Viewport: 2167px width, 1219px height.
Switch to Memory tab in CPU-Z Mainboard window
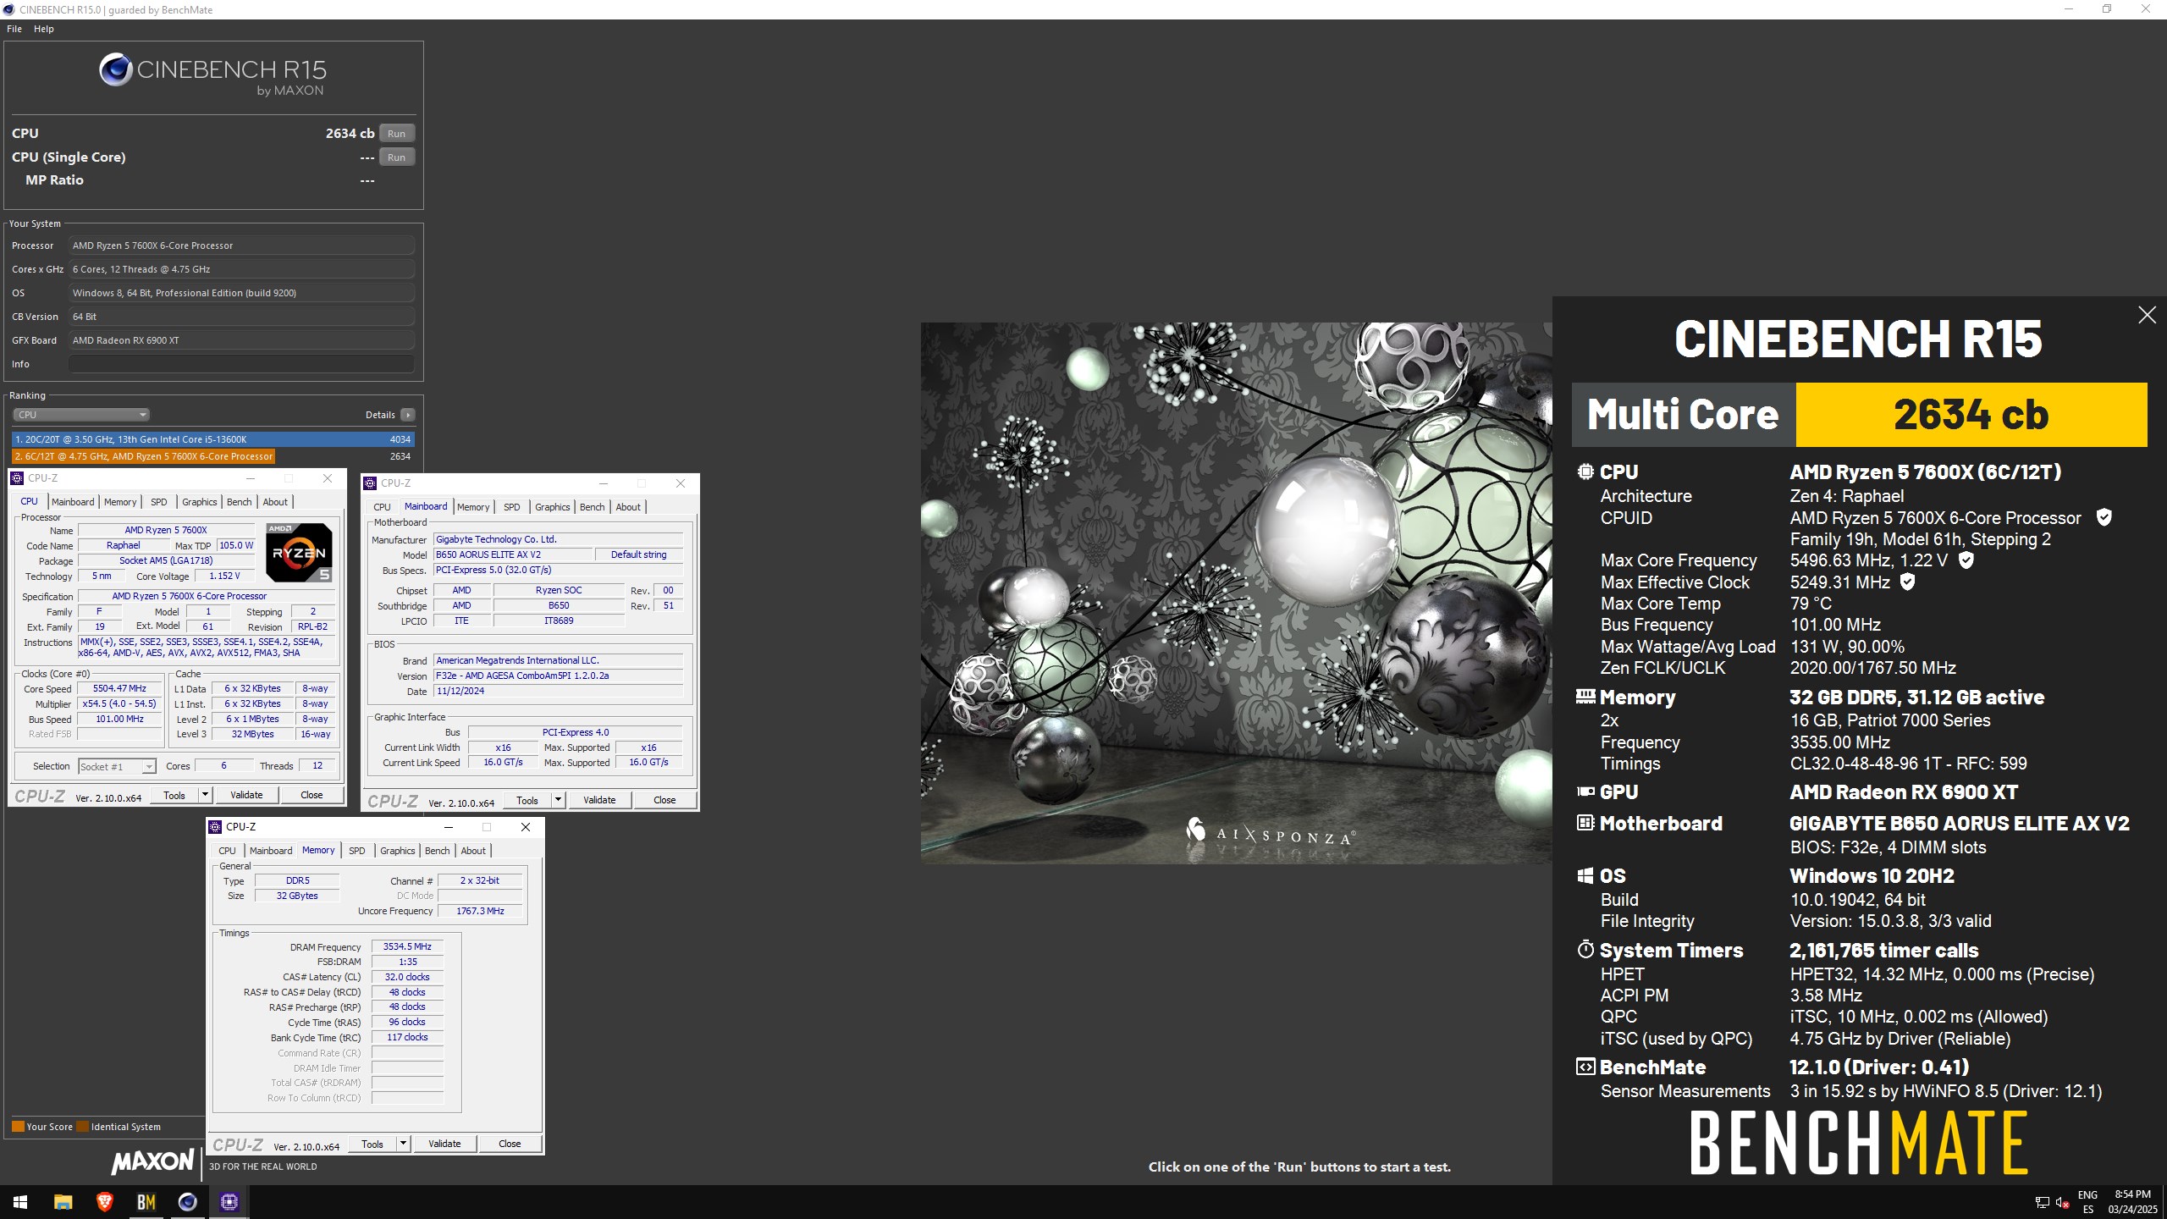(x=473, y=507)
